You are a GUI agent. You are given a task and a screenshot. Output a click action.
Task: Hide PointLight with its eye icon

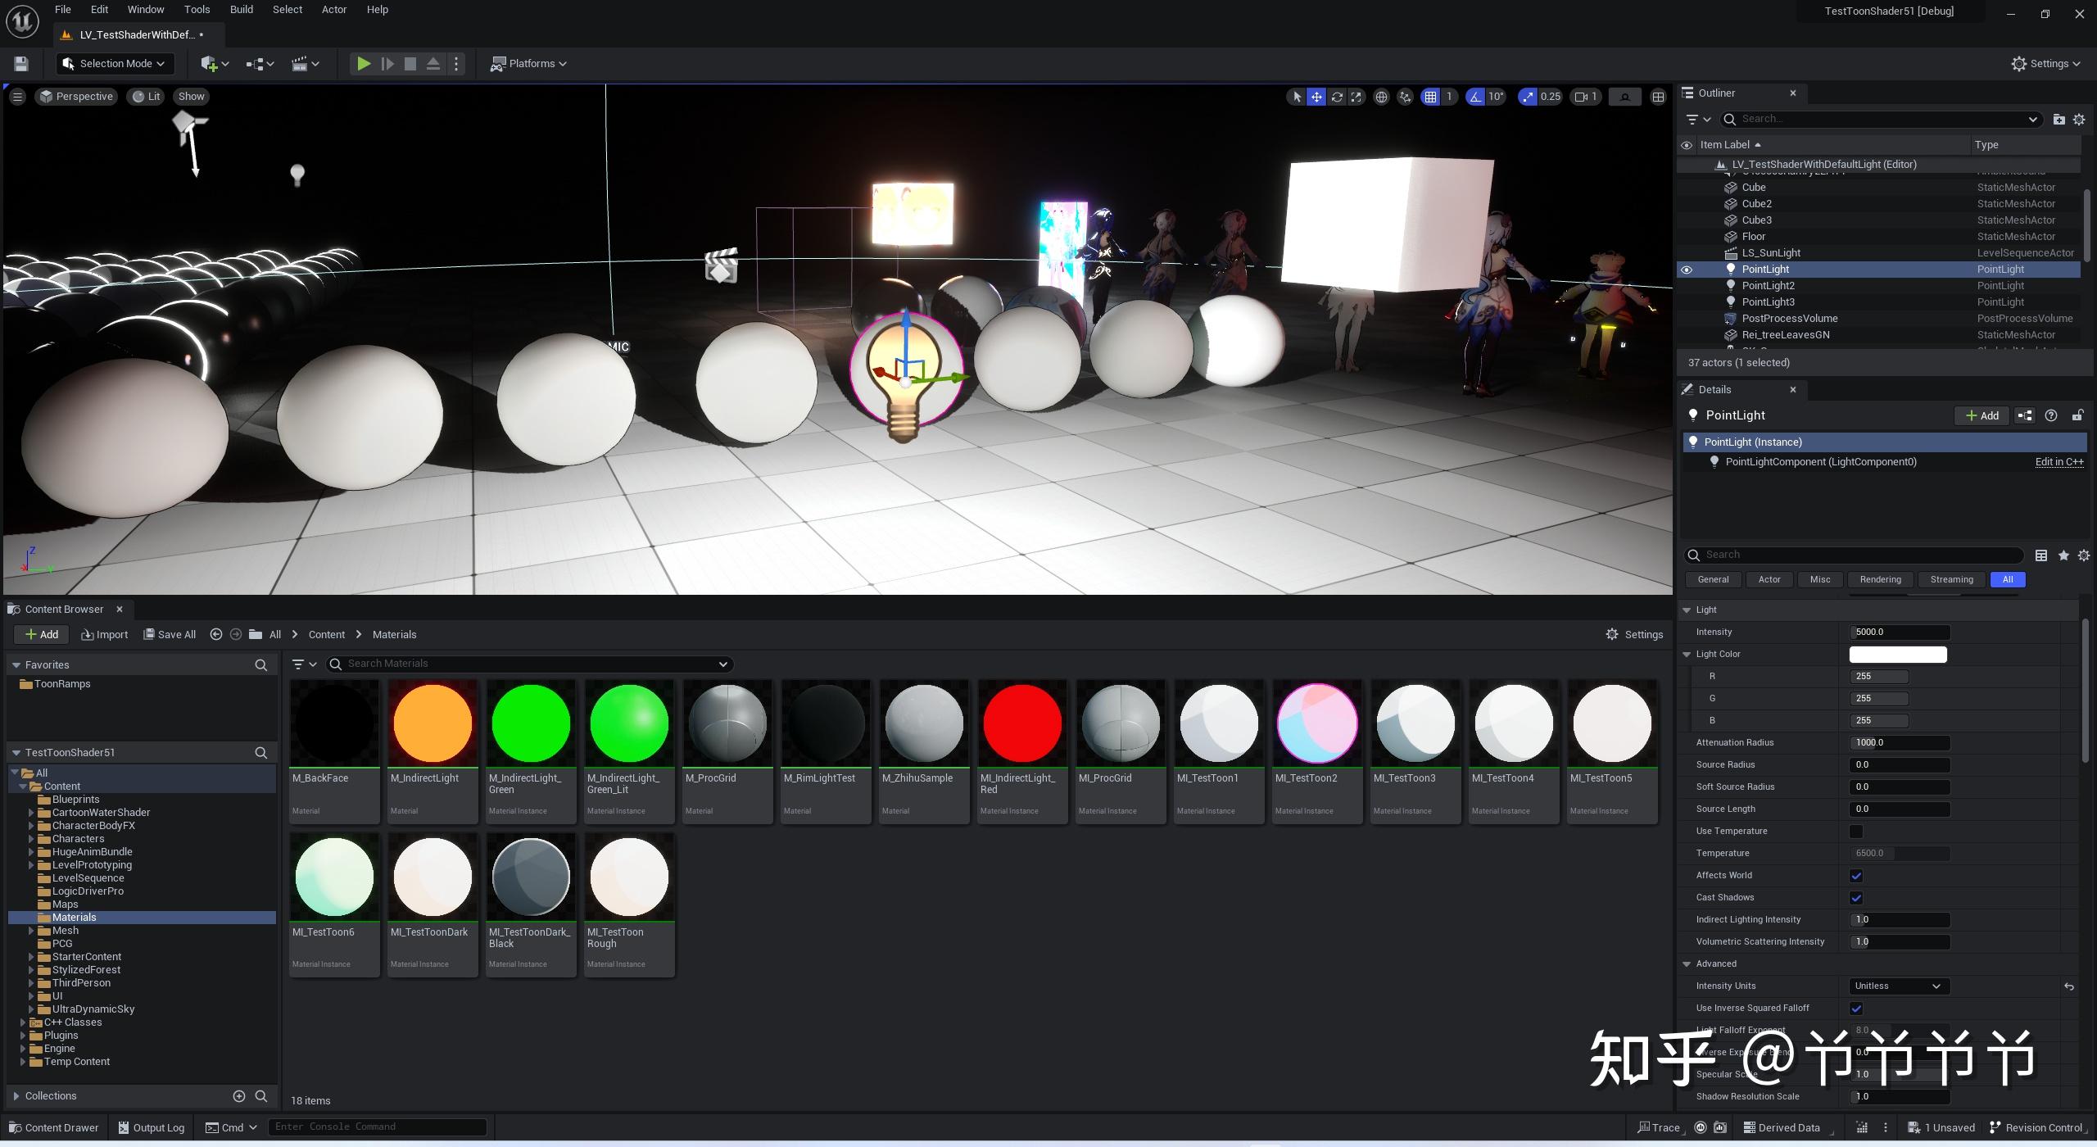(x=1686, y=270)
